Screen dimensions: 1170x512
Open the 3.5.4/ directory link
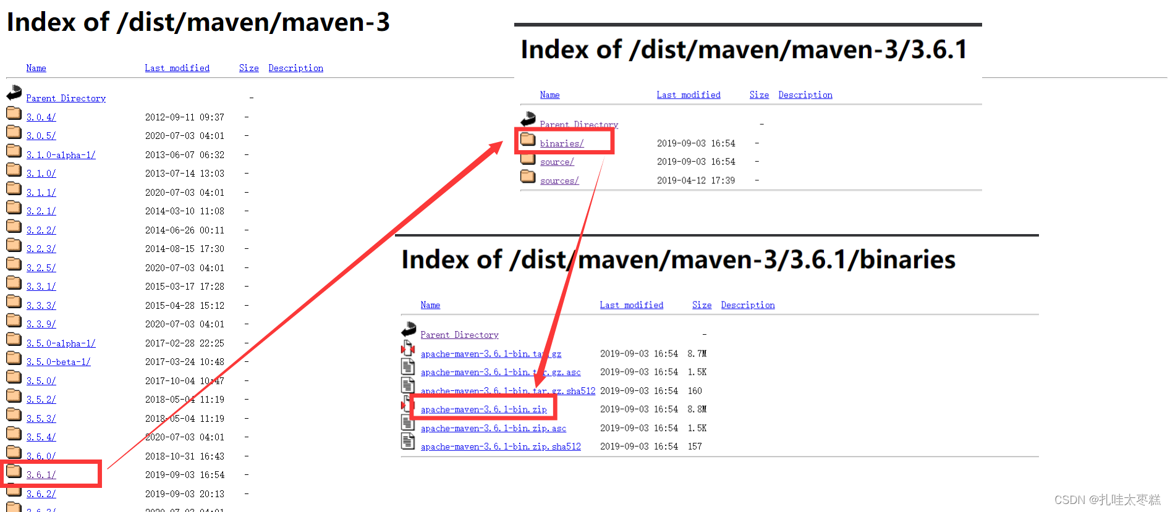pos(41,437)
